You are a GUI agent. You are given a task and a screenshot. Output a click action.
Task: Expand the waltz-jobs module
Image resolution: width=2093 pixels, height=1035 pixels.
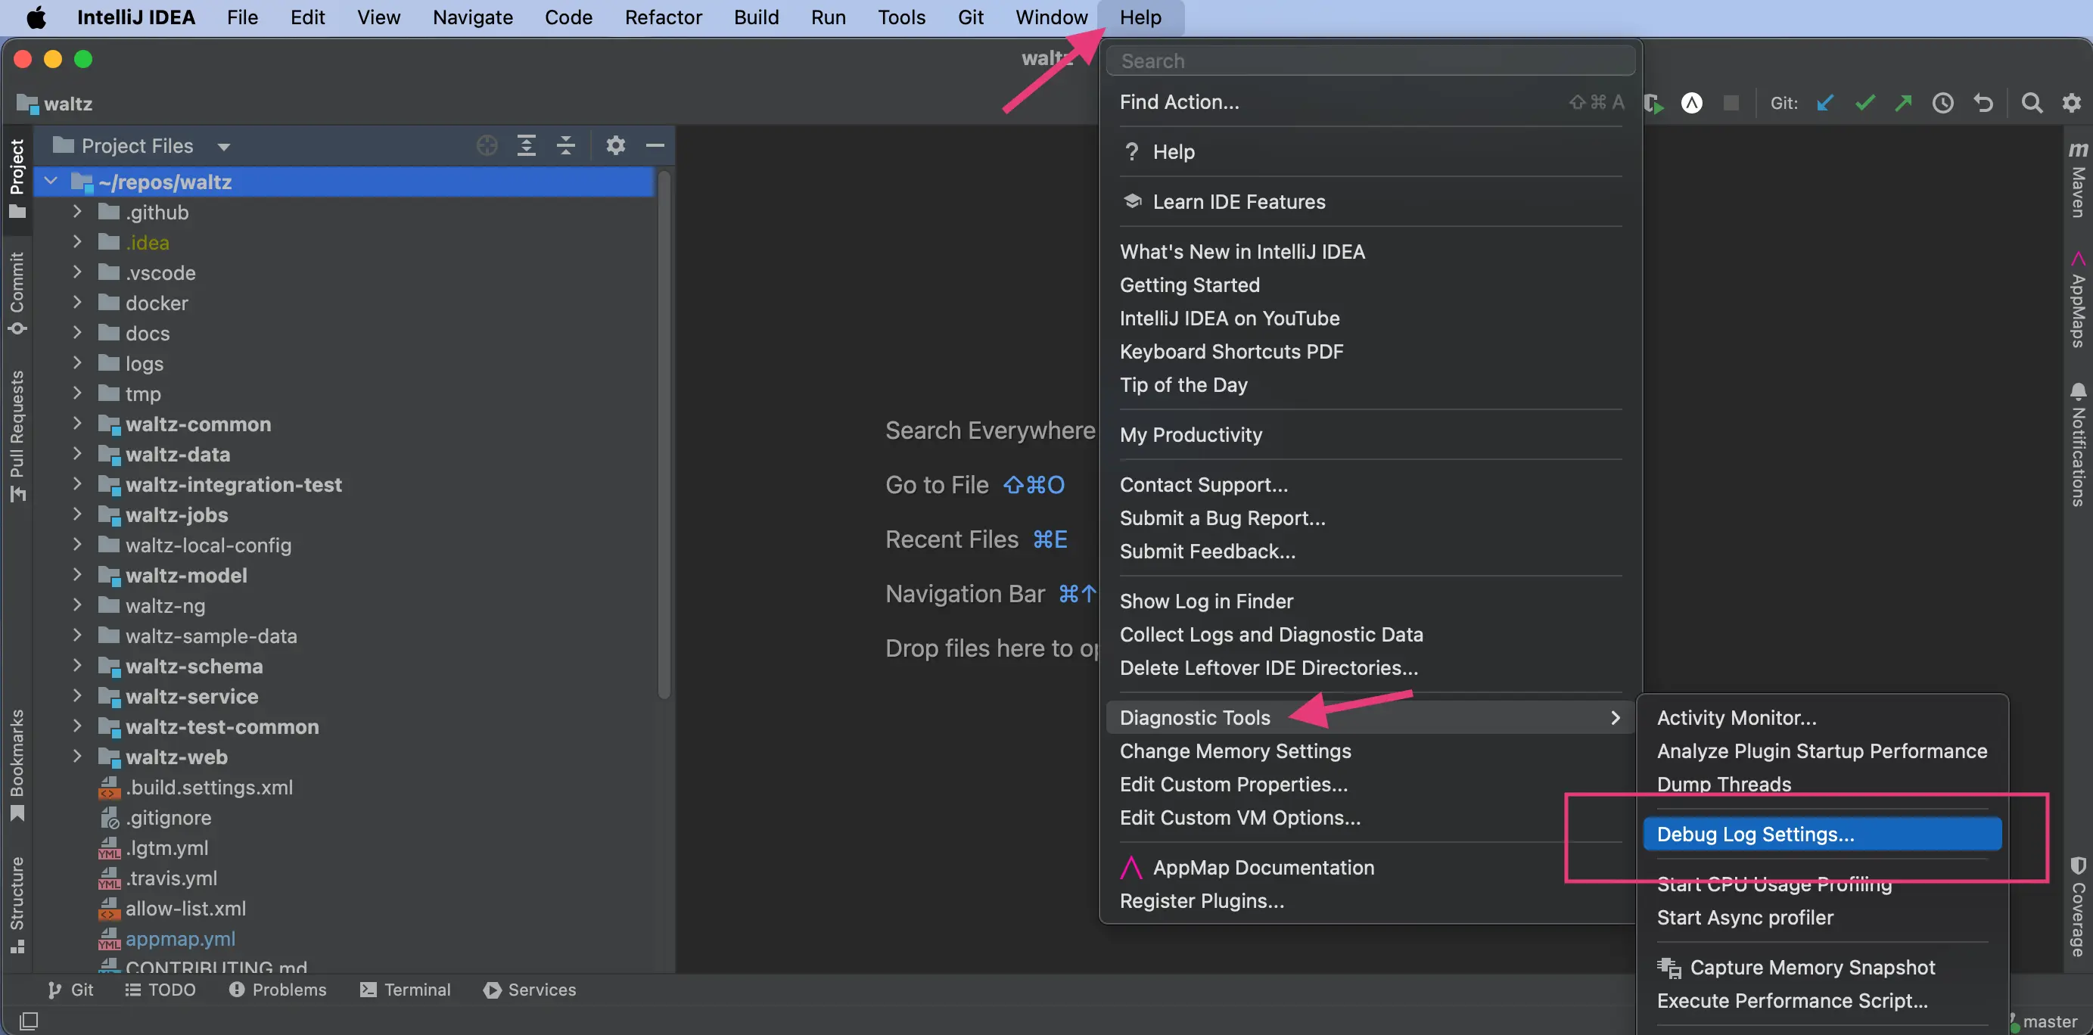tap(77, 514)
